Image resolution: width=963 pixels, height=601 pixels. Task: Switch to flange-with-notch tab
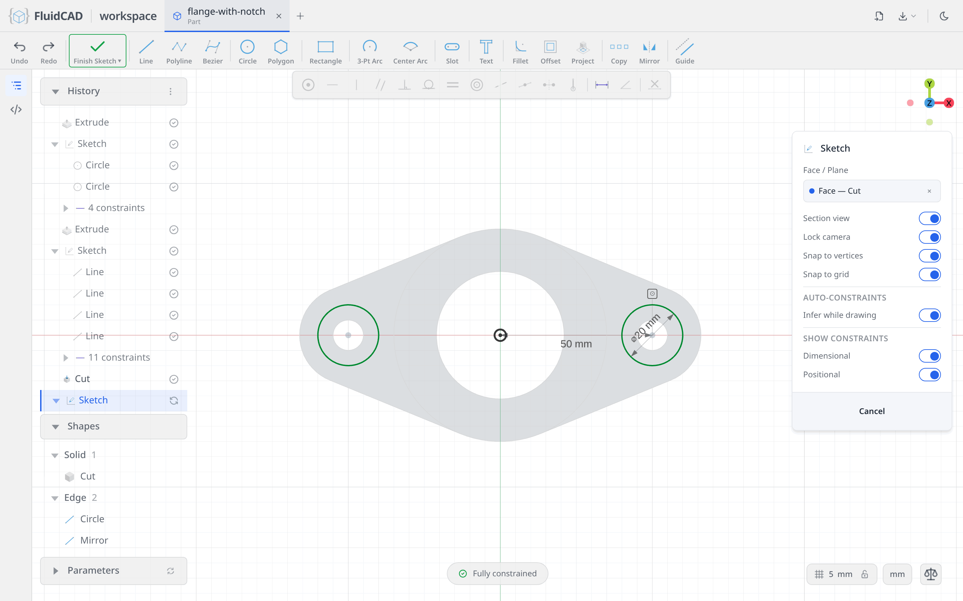226,16
